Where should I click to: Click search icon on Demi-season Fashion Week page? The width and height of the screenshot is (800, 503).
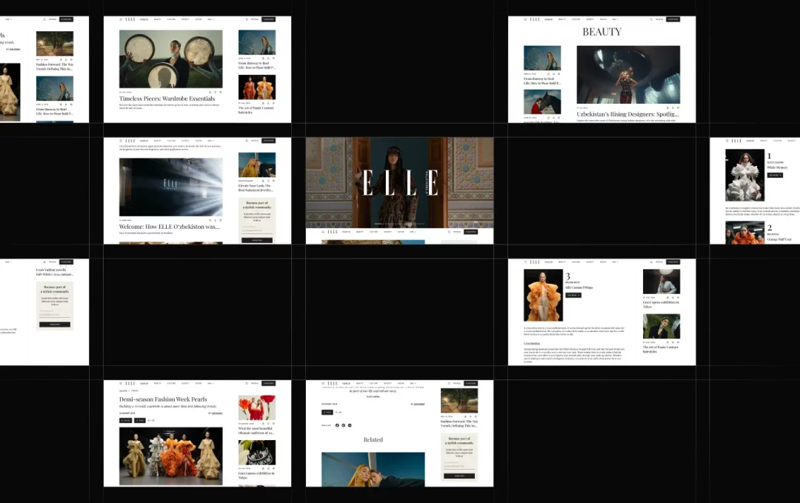click(x=247, y=384)
